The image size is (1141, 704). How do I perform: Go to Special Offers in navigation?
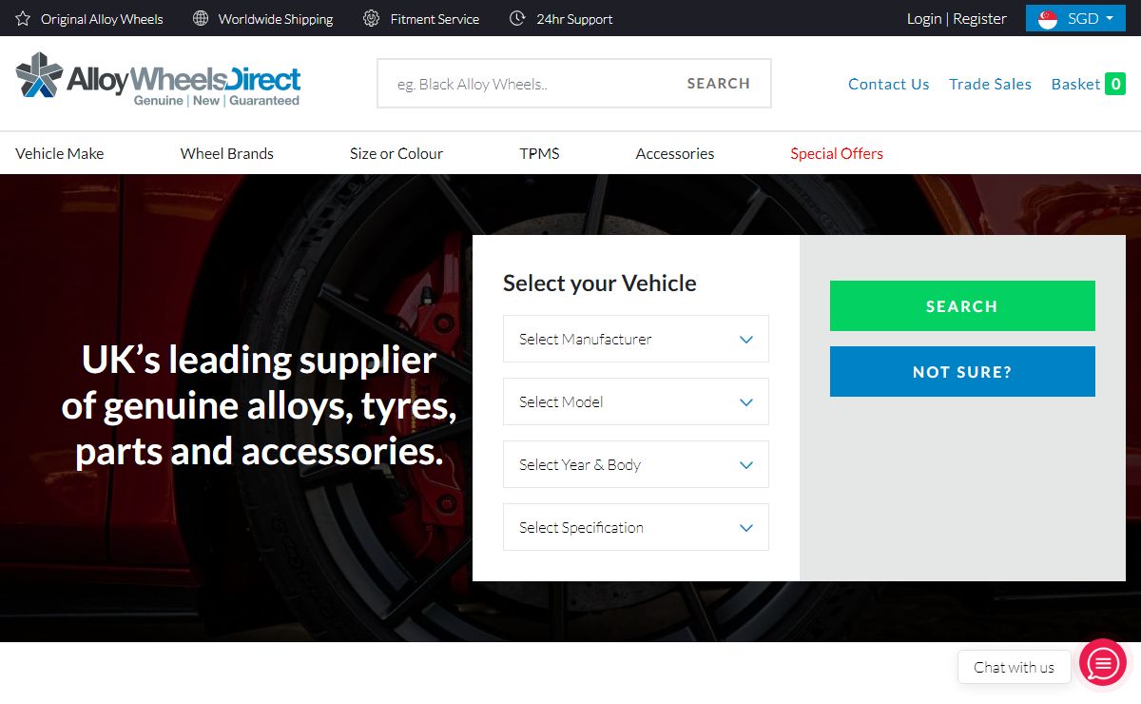837,153
